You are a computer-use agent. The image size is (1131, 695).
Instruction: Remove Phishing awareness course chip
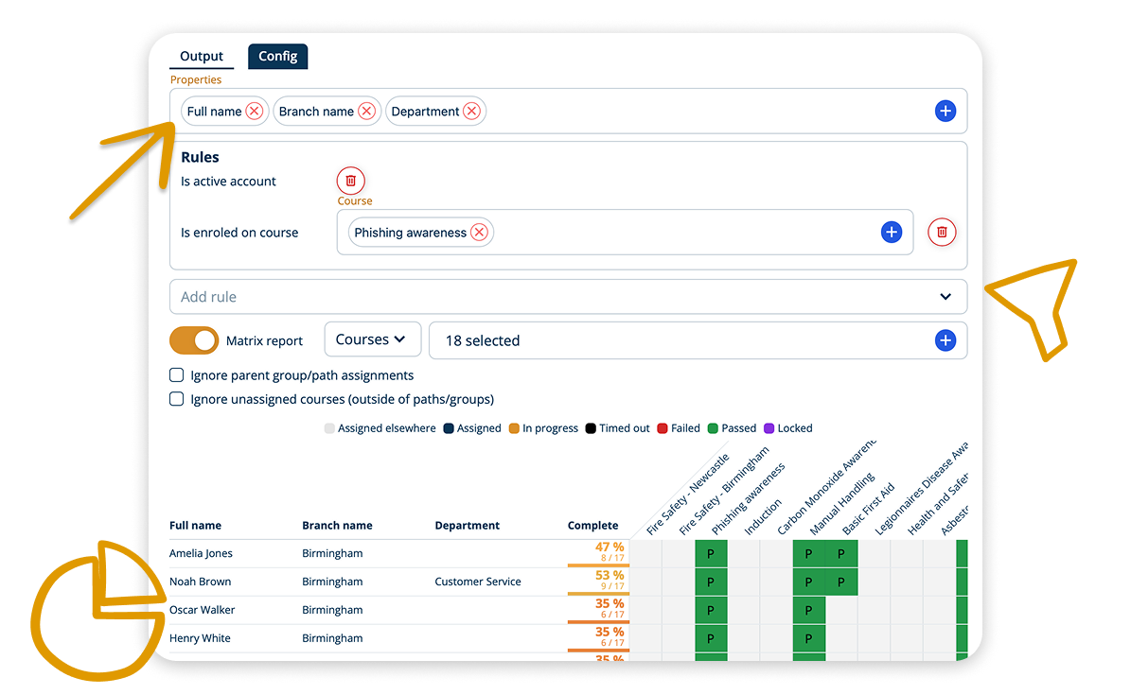click(479, 233)
